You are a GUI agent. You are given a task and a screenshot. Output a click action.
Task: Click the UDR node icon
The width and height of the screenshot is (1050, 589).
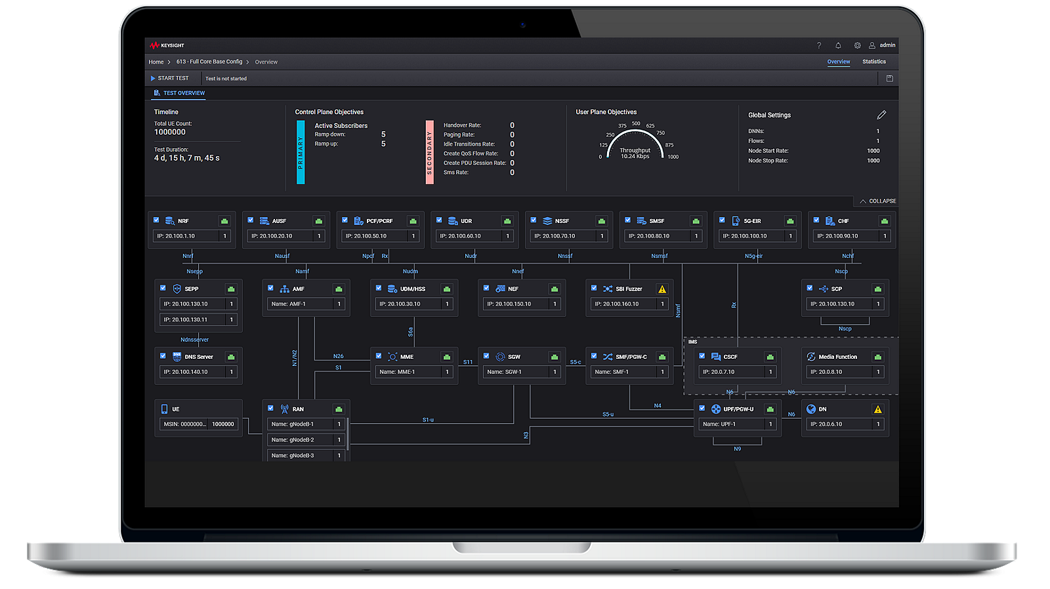coord(453,221)
